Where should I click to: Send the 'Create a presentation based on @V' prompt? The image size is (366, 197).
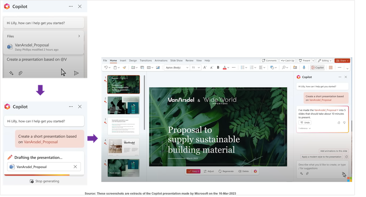[x=76, y=73]
